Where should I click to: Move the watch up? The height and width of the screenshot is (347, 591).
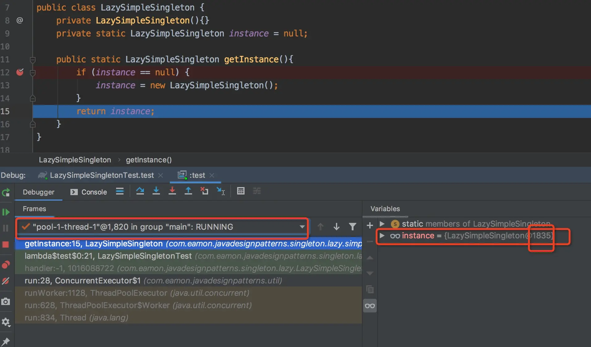click(370, 257)
